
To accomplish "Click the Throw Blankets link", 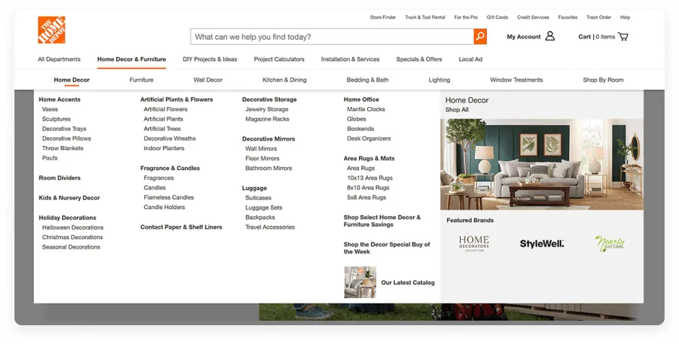I will 63,148.
